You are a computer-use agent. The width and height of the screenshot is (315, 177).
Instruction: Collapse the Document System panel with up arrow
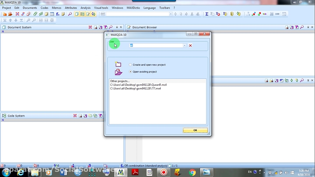pyautogui.click(x=117, y=27)
